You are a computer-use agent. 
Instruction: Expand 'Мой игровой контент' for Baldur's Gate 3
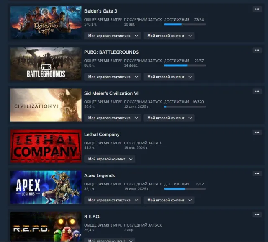169,36
